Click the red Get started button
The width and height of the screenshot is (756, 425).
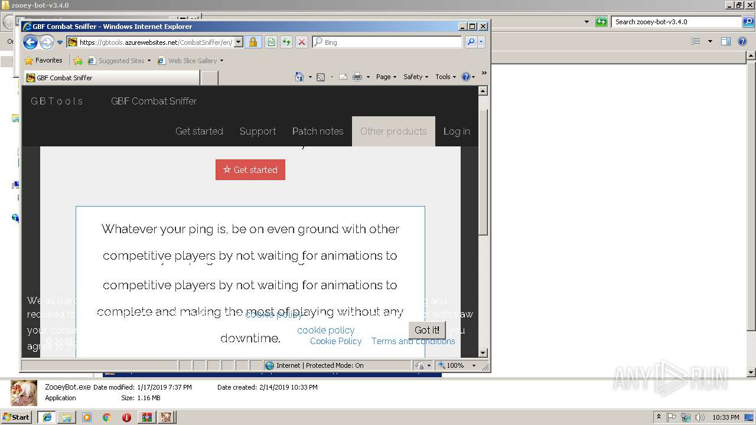click(250, 169)
